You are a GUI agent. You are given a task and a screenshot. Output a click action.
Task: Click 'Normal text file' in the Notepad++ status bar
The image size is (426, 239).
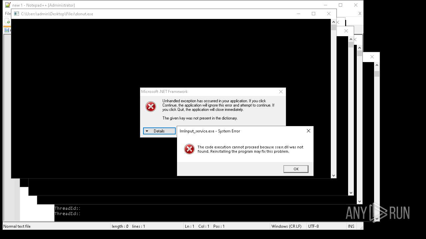17,226
